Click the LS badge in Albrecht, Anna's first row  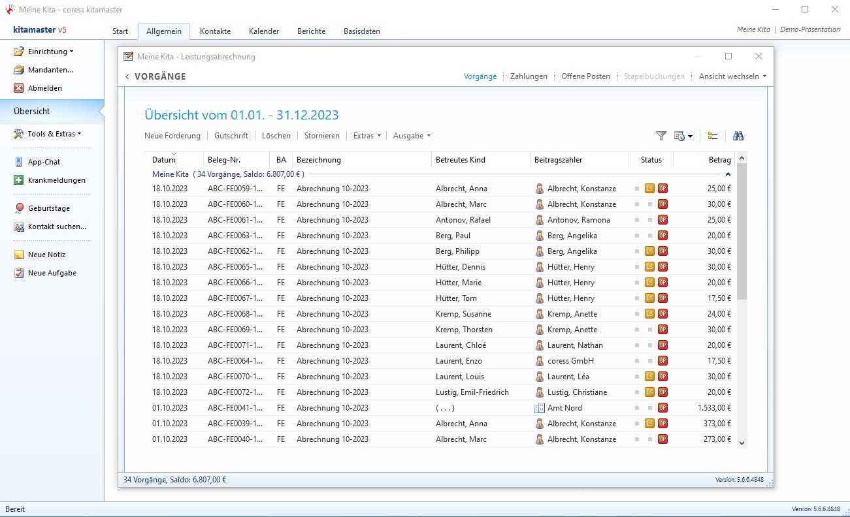tap(649, 189)
